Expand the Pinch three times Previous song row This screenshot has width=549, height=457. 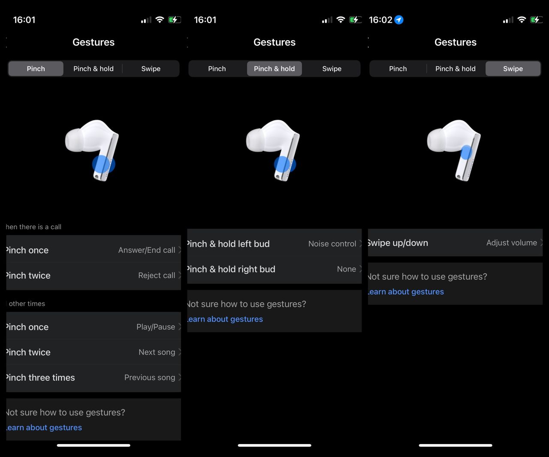point(93,377)
